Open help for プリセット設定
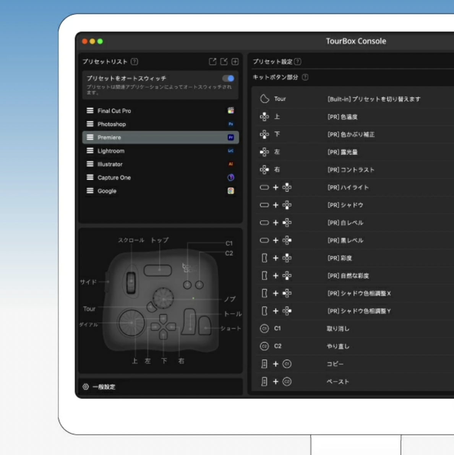The width and height of the screenshot is (454, 455). pyautogui.click(x=298, y=62)
